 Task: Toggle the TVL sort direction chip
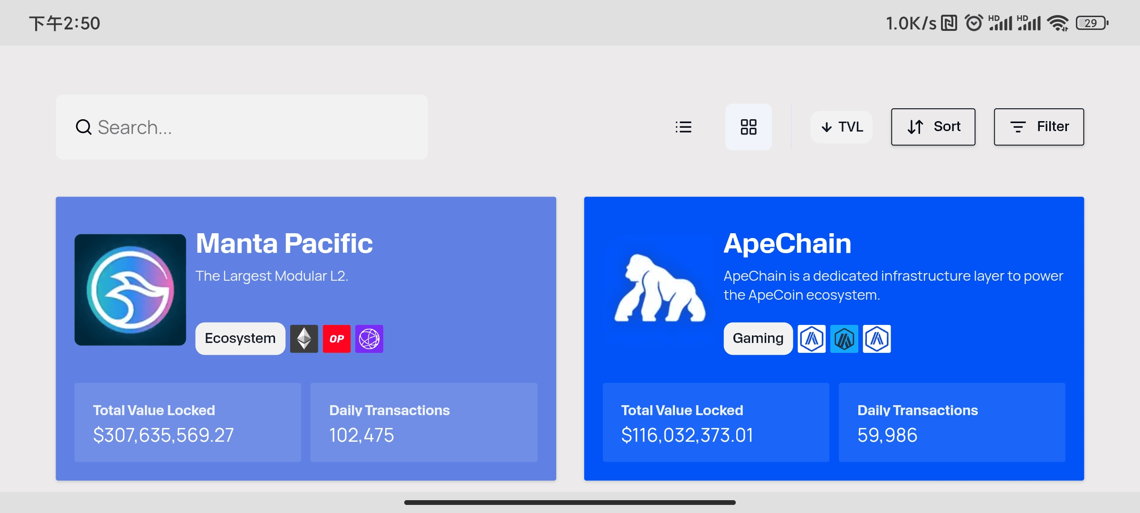841,127
